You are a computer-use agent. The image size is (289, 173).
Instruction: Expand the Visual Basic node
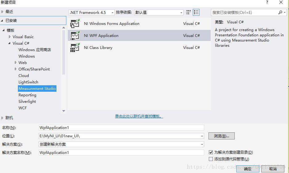tap(10, 37)
